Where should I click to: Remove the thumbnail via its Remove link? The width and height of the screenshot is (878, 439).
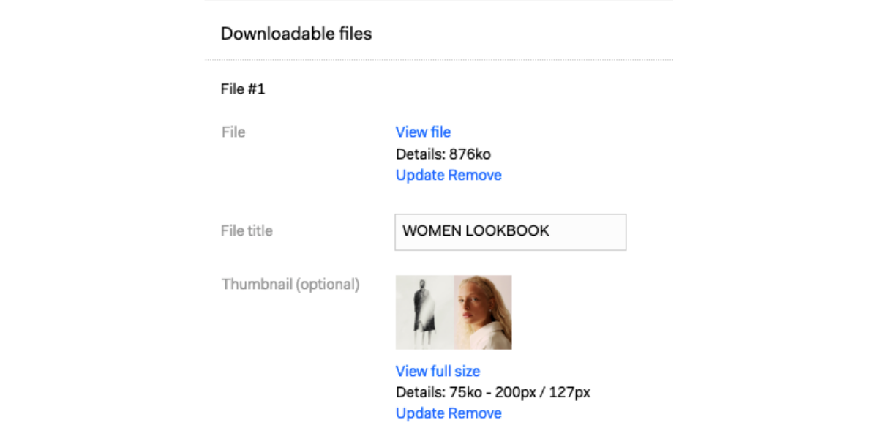click(x=475, y=413)
